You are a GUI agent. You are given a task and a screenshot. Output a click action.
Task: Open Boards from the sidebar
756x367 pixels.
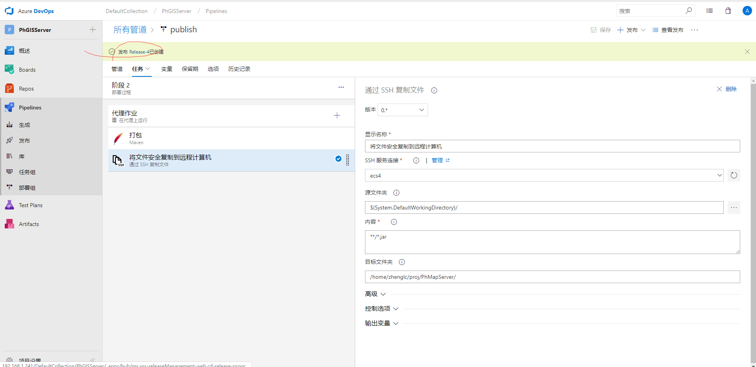(x=27, y=70)
